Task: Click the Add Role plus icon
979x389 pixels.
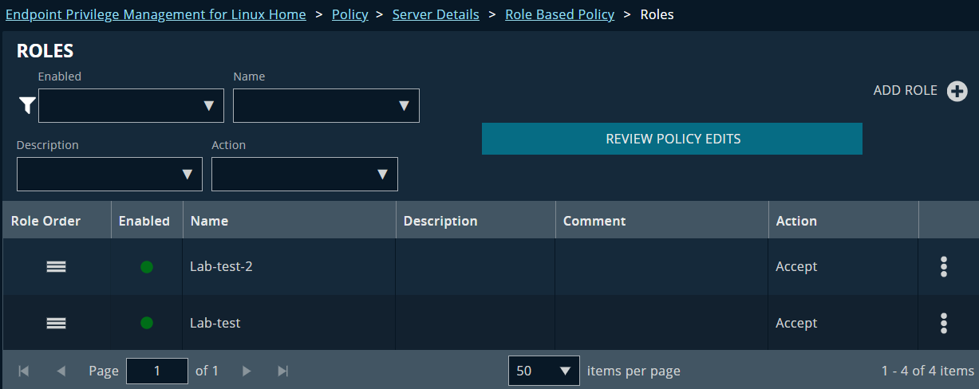Action: (957, 91)
